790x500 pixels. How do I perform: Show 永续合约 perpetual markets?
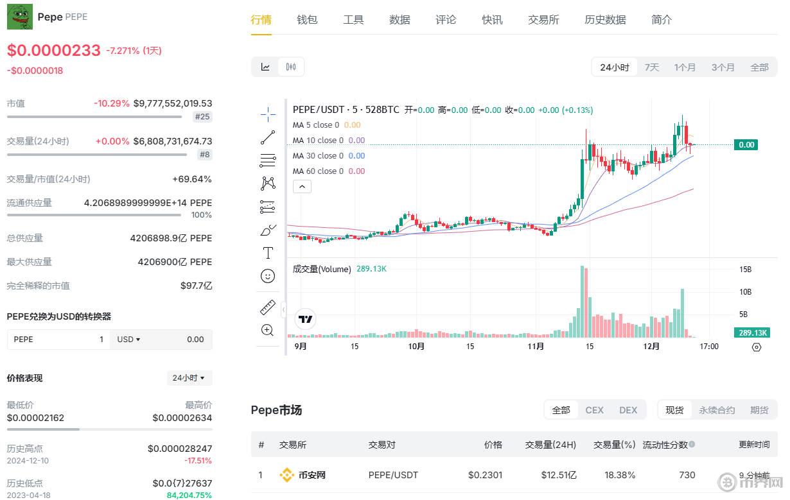click(717, 410)
